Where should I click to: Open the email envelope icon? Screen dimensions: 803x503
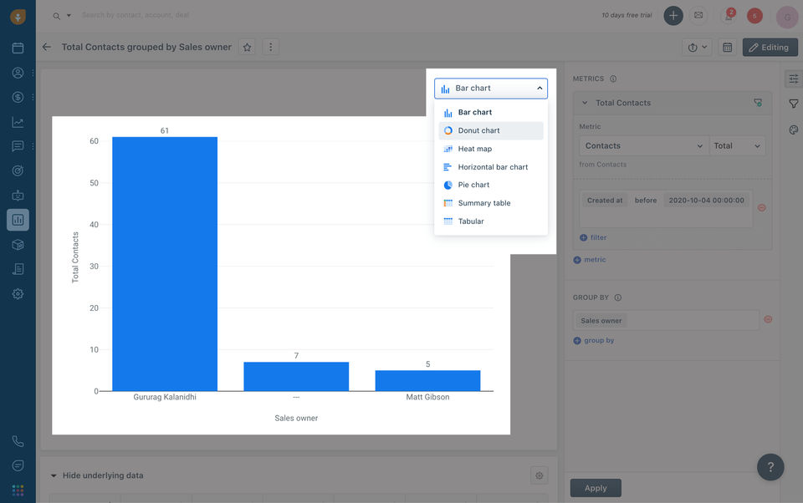pos(698,15)
